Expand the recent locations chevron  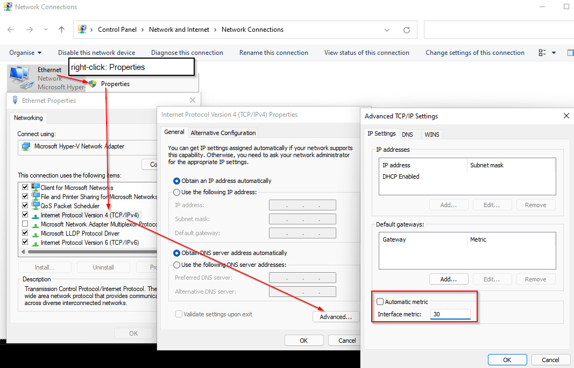click(x=46, y=30)
